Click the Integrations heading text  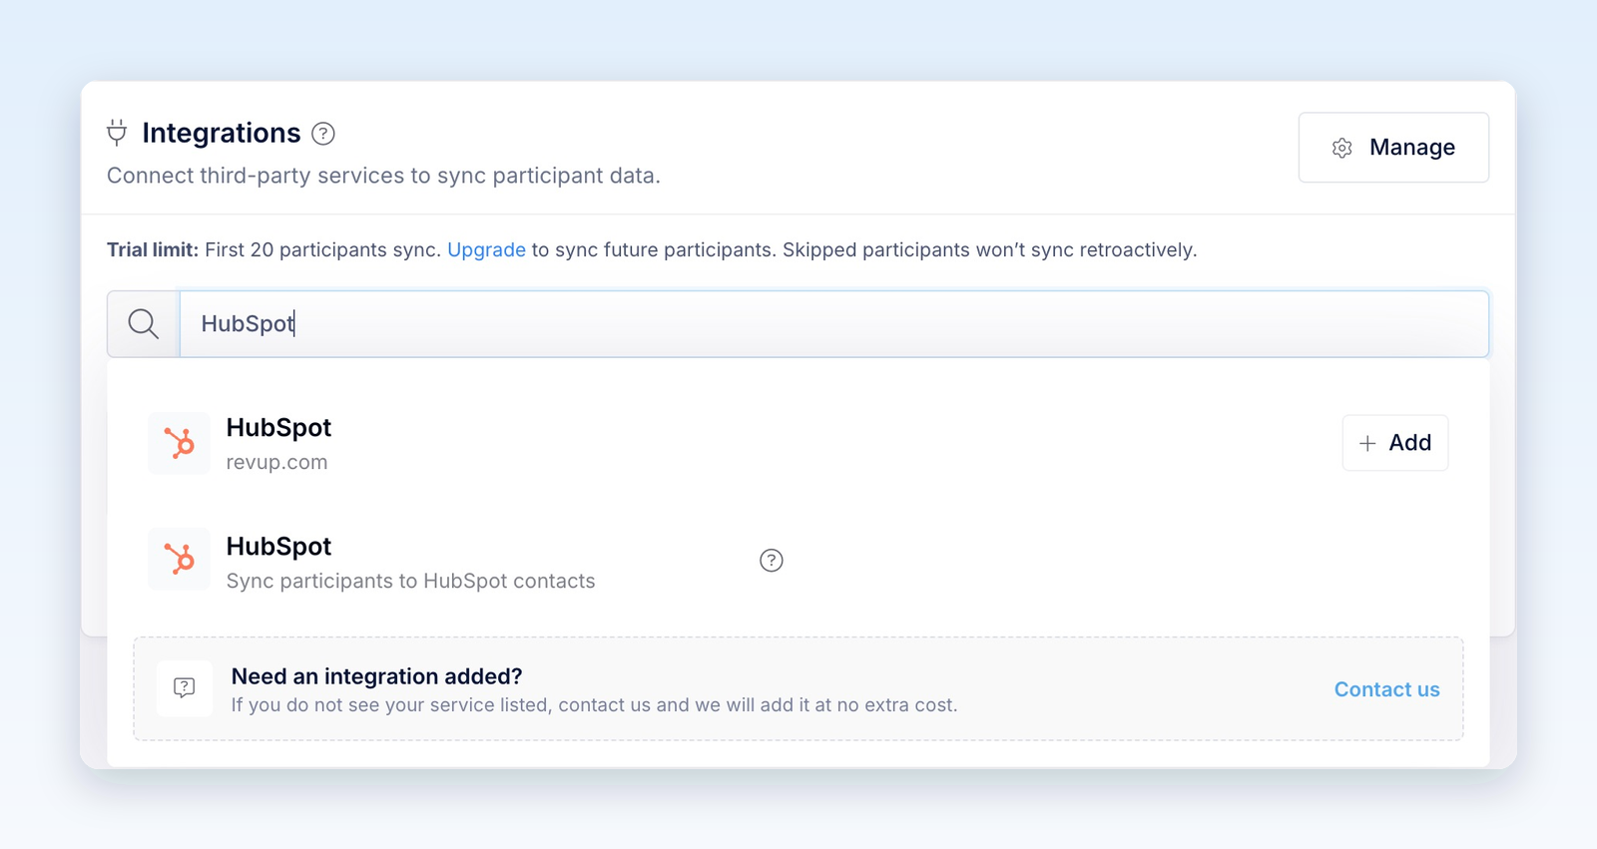pyautogui.click(x=222, y=133)
